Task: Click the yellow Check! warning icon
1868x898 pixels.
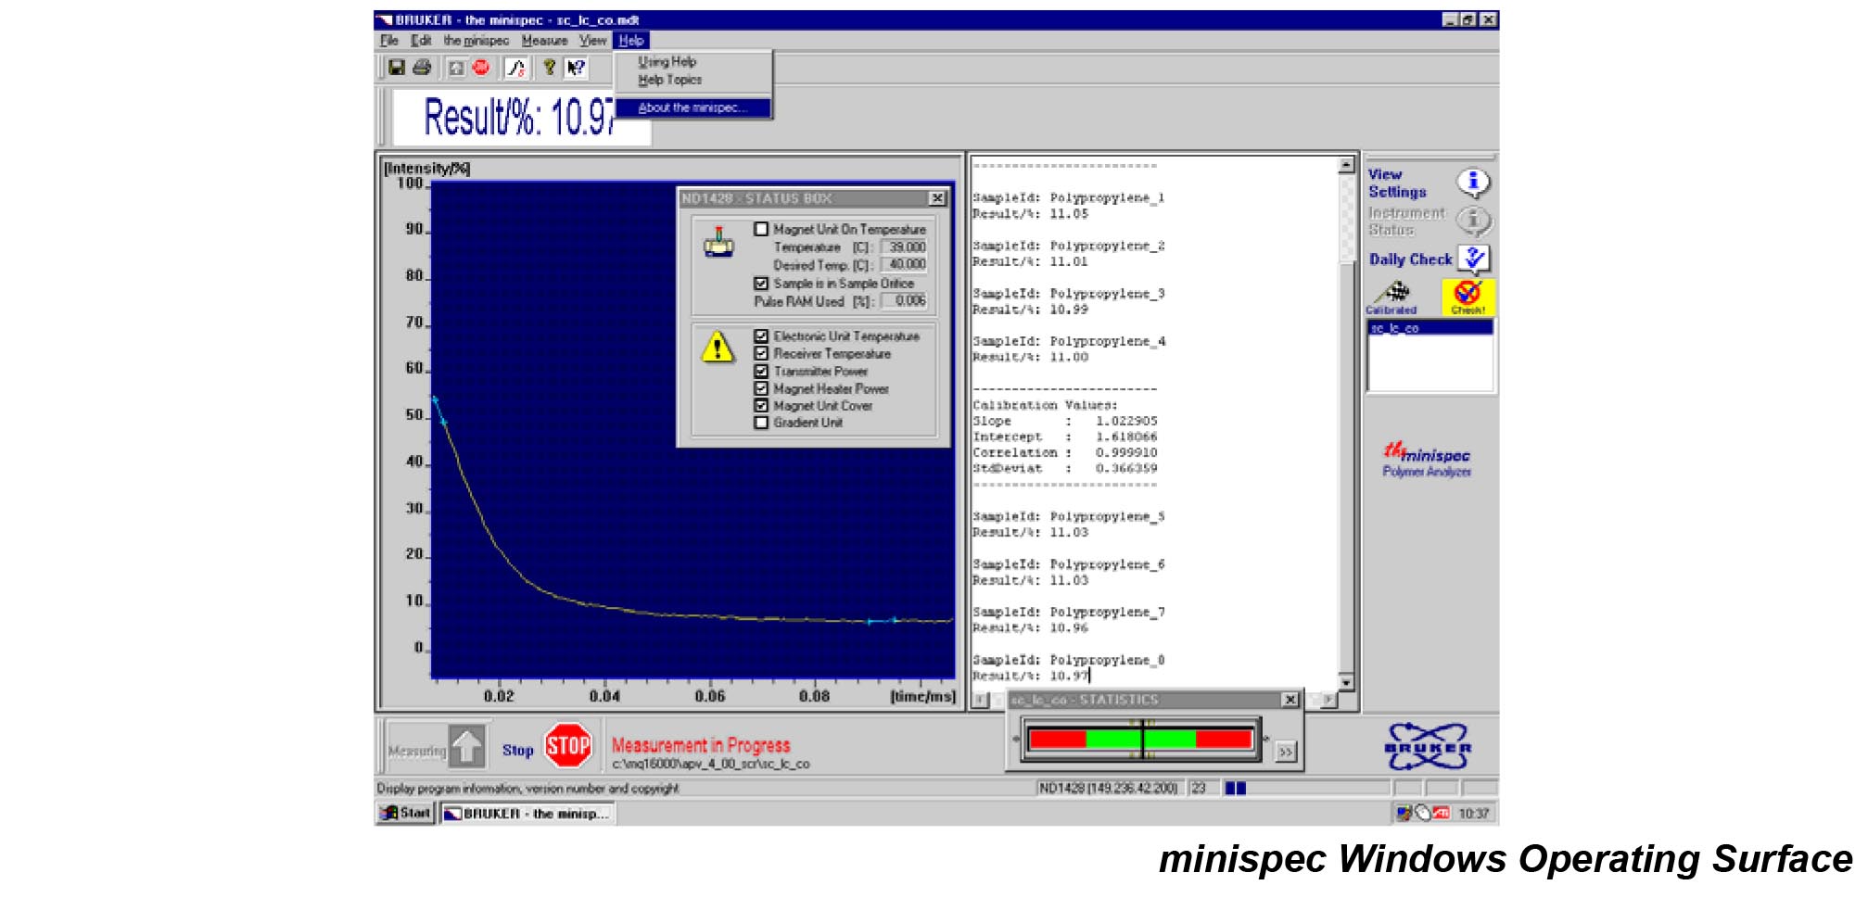Action: click(1468, 297)
